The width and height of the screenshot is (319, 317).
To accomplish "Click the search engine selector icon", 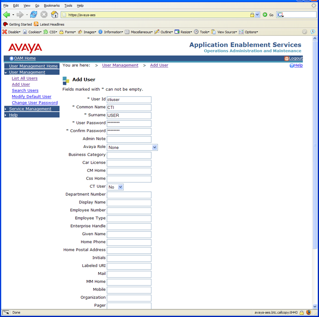I will 281,15.
